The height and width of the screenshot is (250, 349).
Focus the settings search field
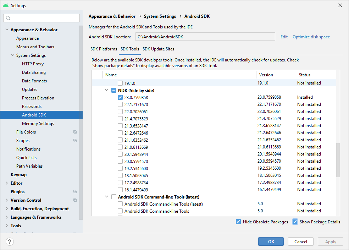pos(41,18)
